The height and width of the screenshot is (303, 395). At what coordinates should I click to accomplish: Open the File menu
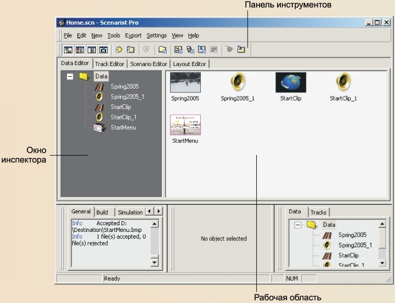[x=68, y=36]
